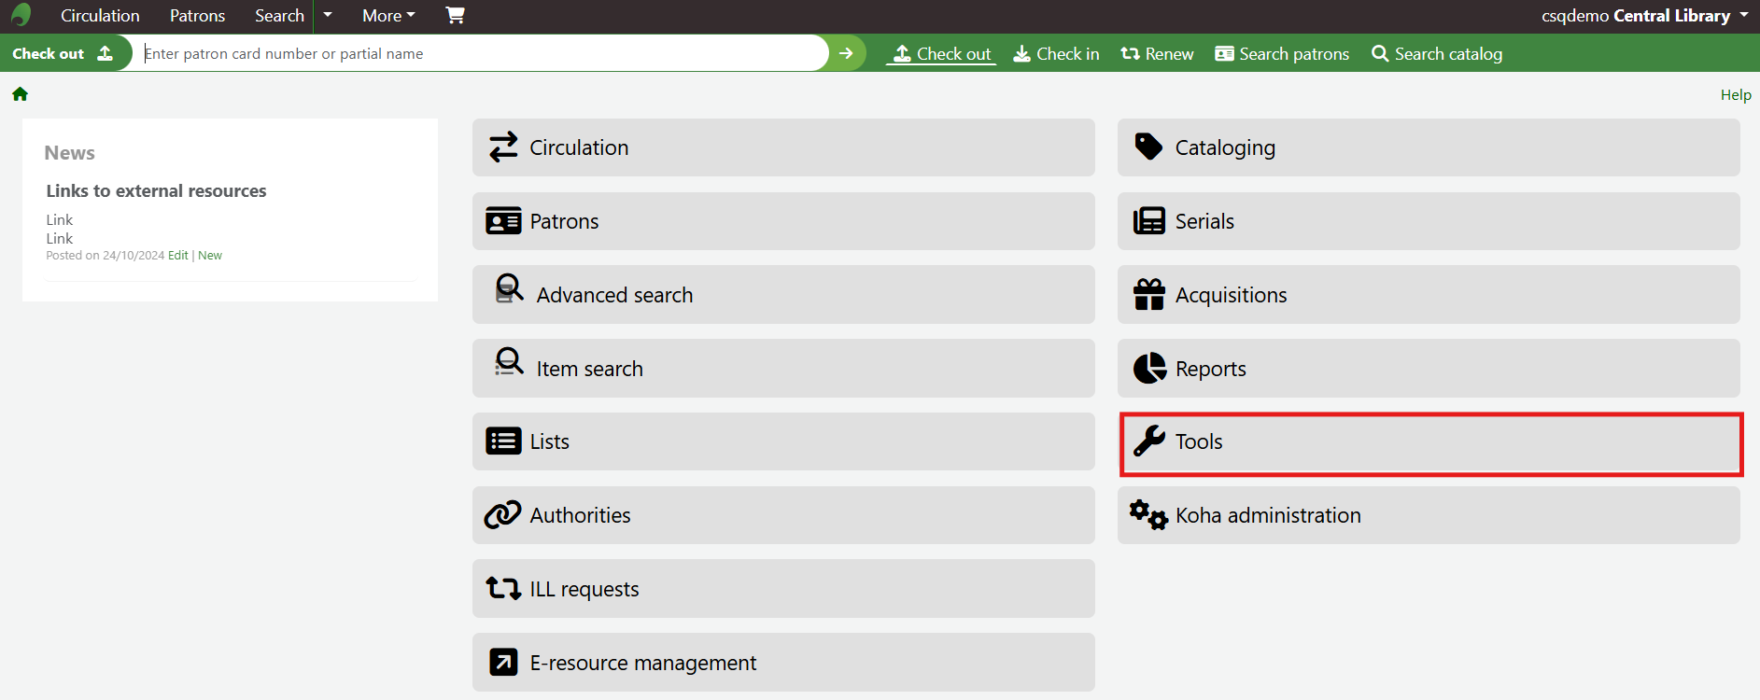Click the Circulation arrows icon
Image resolution: width=1760 pixels, height=700 pixels.
click(x=503, y=147)
